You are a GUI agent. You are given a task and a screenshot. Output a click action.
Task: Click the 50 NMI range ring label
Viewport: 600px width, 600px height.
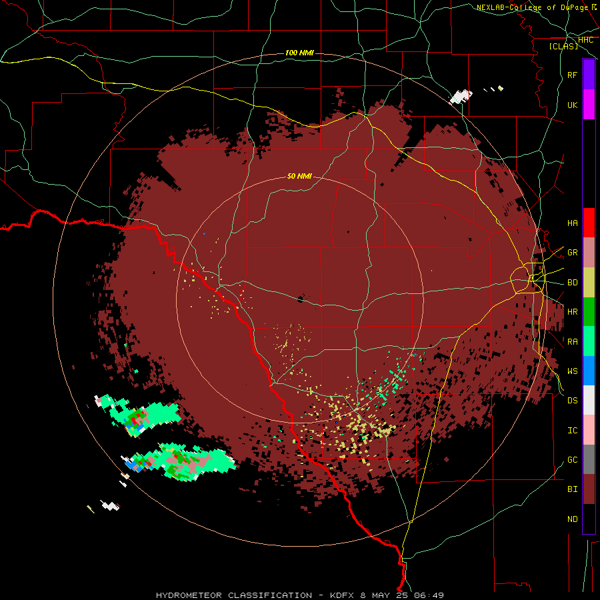coord(299,176)
